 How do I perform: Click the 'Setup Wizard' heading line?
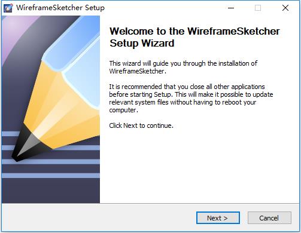coord(142,43)
